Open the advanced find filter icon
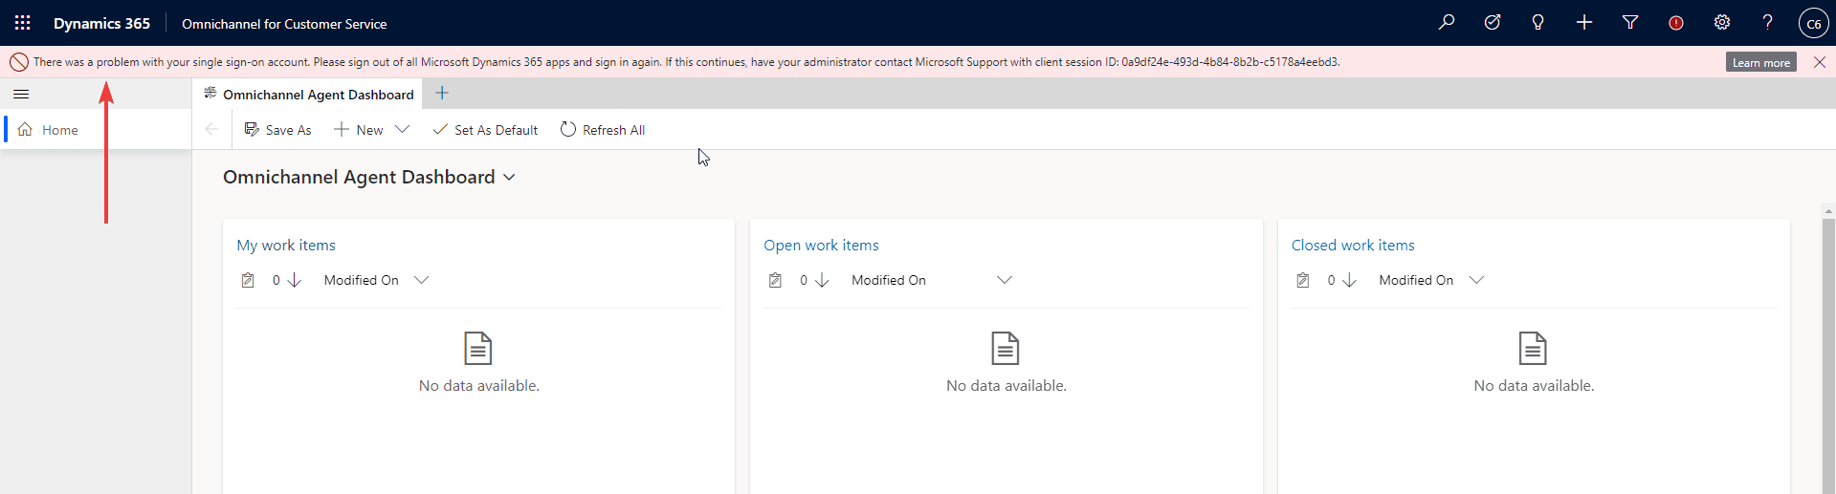The width and height of the screenshot is (1836, 494). tap(1630, 23)
